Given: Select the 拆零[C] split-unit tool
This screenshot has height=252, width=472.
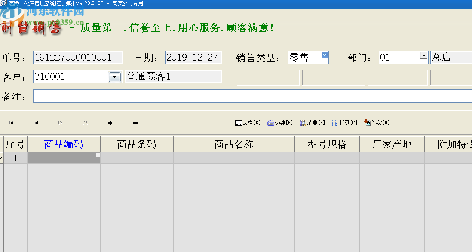Looking at the screenshot, I should coord(344,122).
